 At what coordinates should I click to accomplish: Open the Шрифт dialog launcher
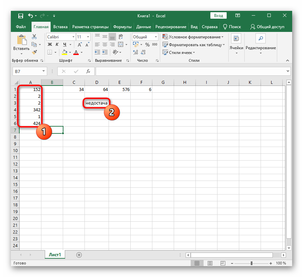coord(89,60)
